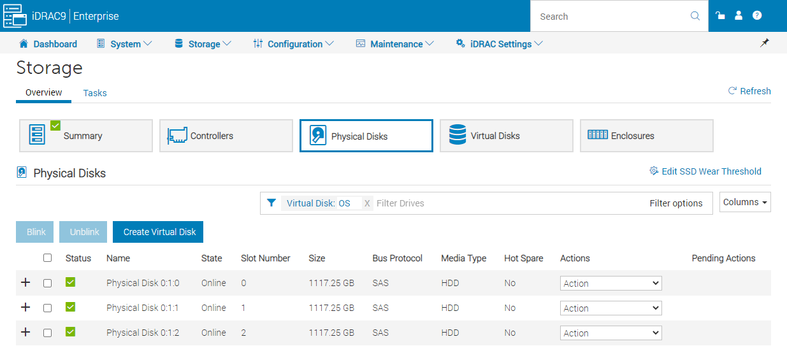787x360 pixels.
Task: Expand row details for Physical Disk 0:1:0
Action: 25,282
